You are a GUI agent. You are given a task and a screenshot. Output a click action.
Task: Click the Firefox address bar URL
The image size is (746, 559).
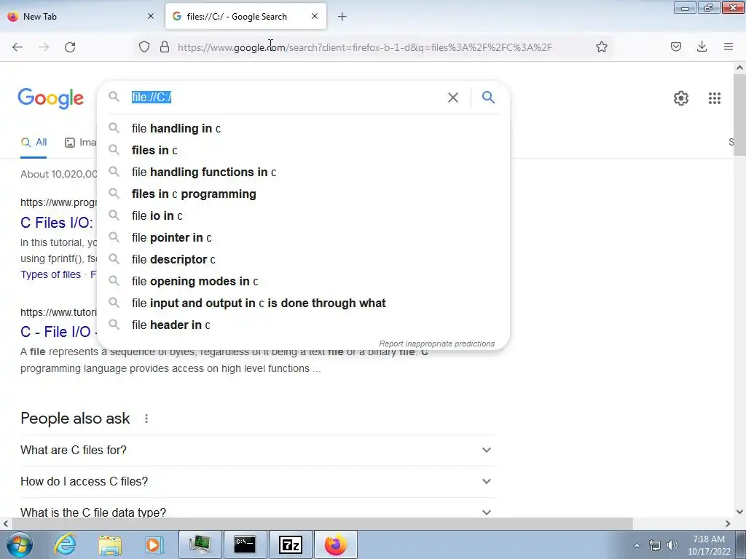click(x=365, y=47)
